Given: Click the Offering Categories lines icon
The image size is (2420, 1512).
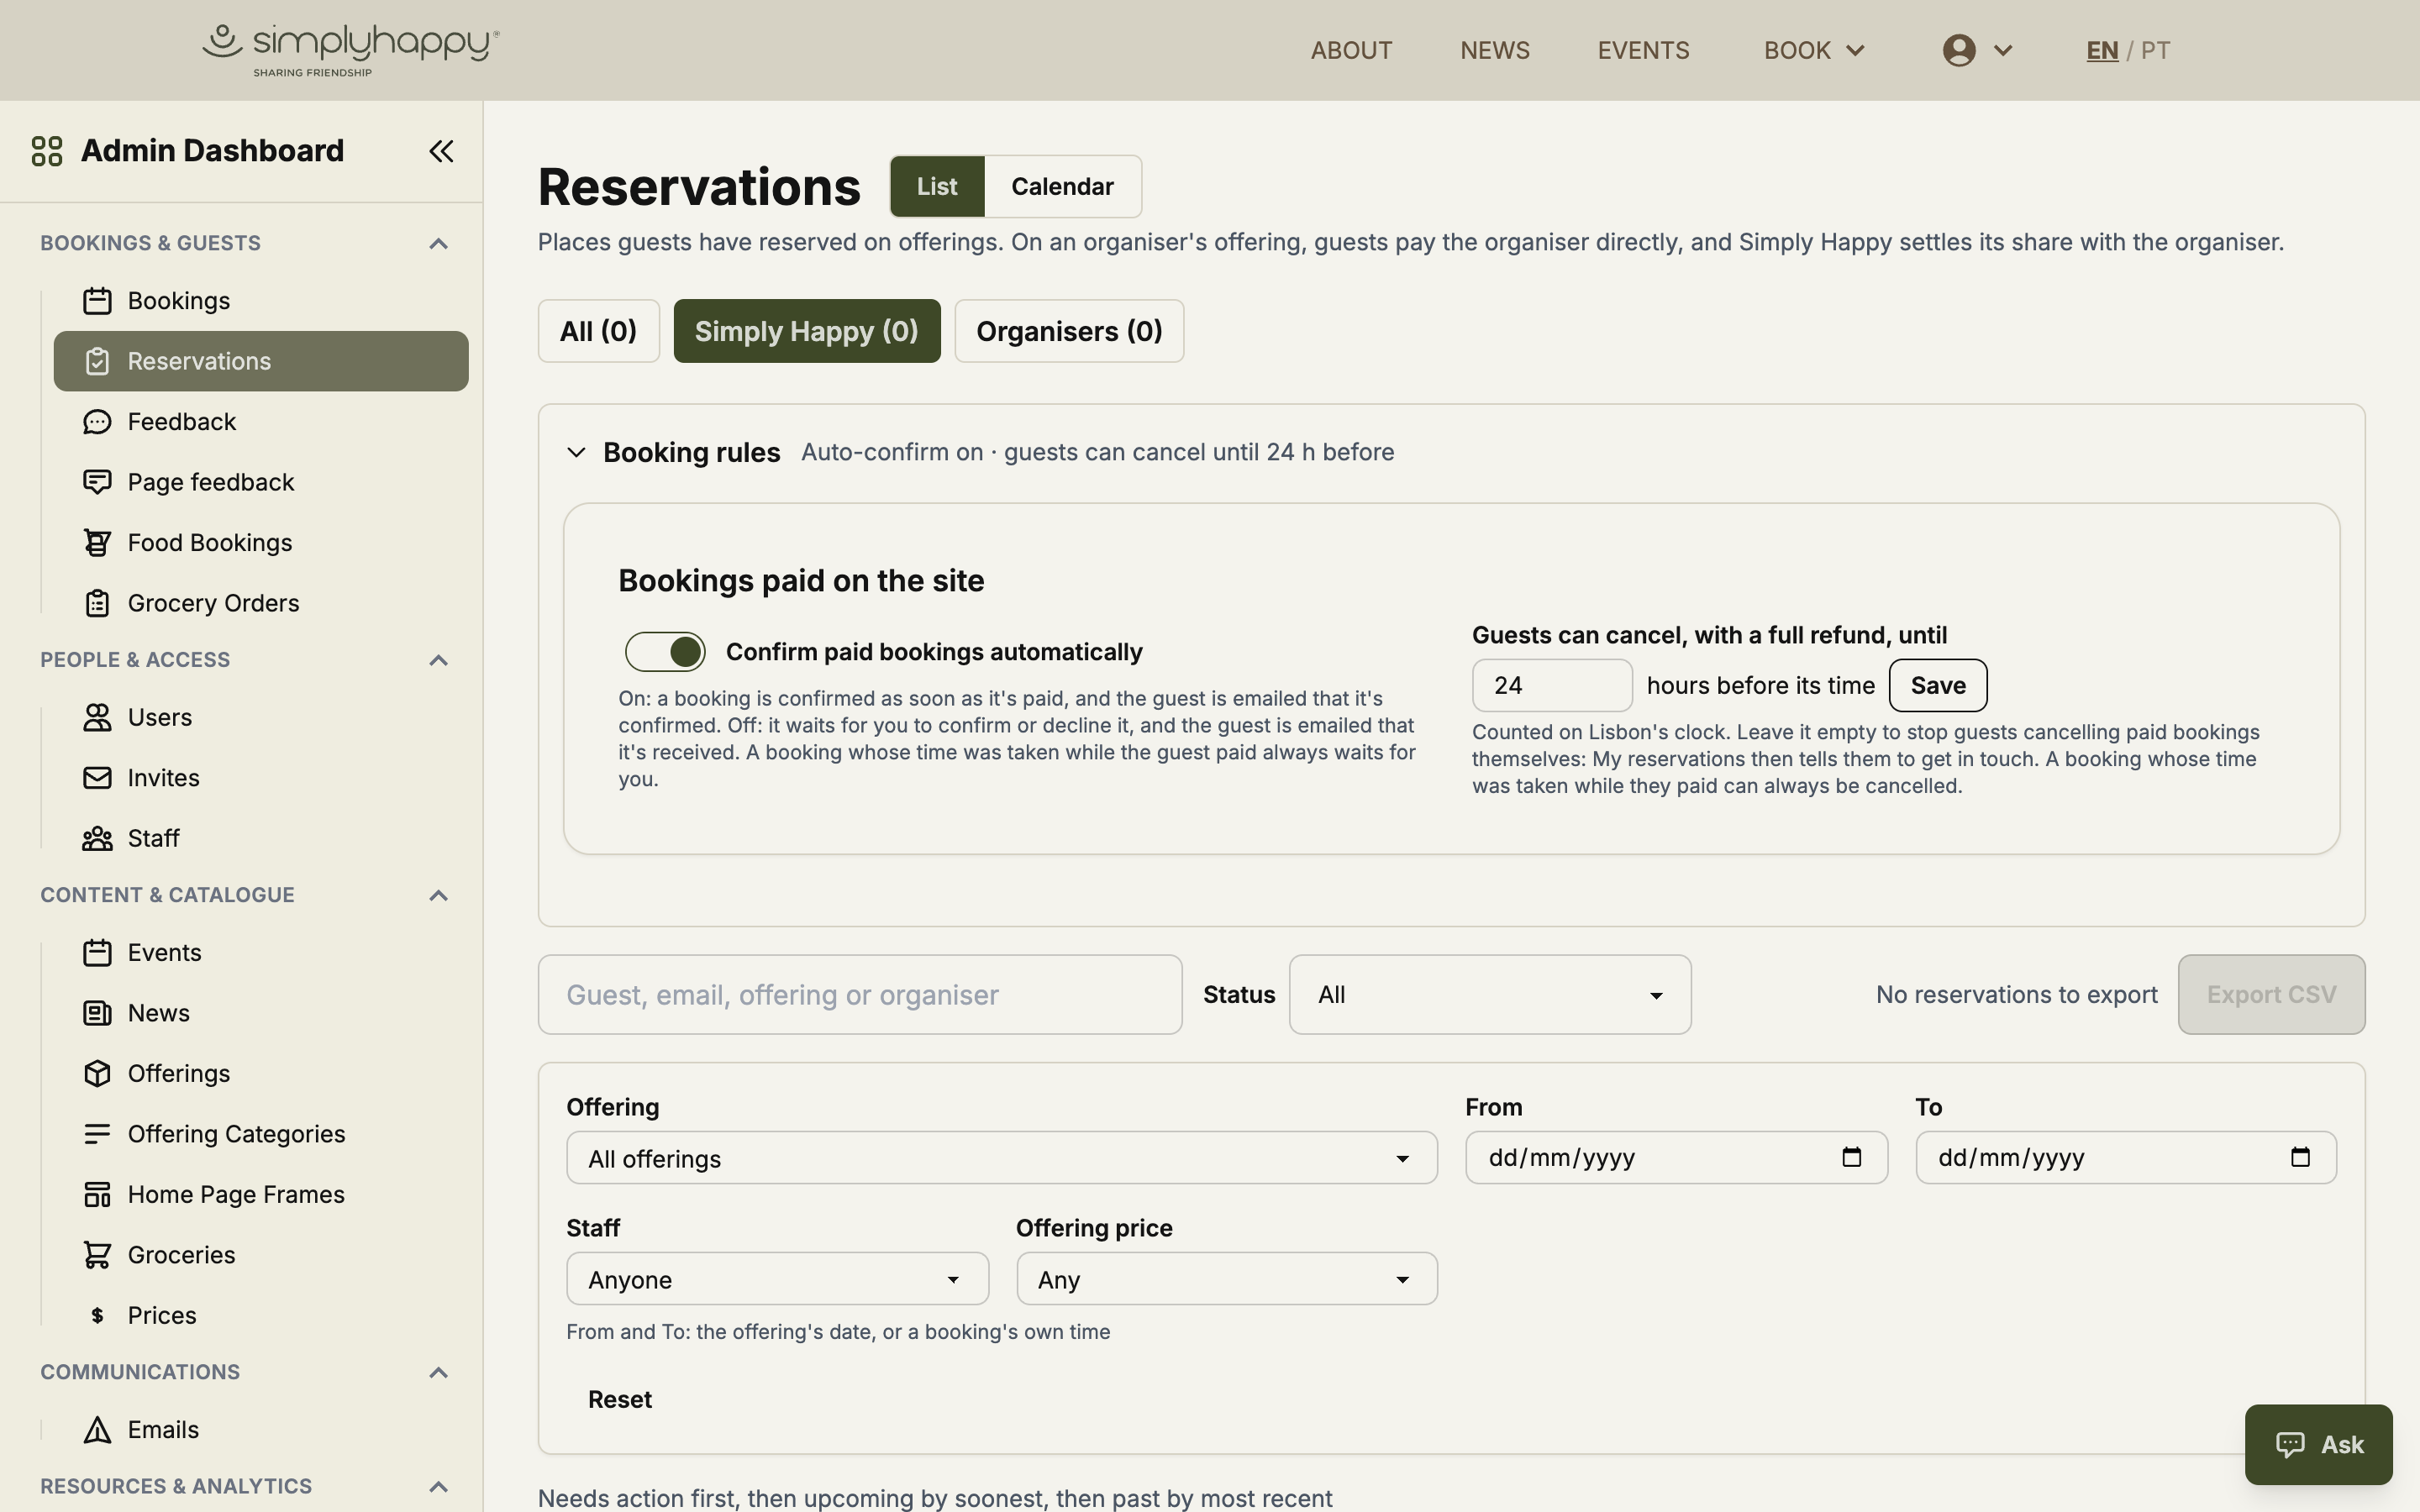Looking at the screenshot, I should click(x=97, y=1134).
